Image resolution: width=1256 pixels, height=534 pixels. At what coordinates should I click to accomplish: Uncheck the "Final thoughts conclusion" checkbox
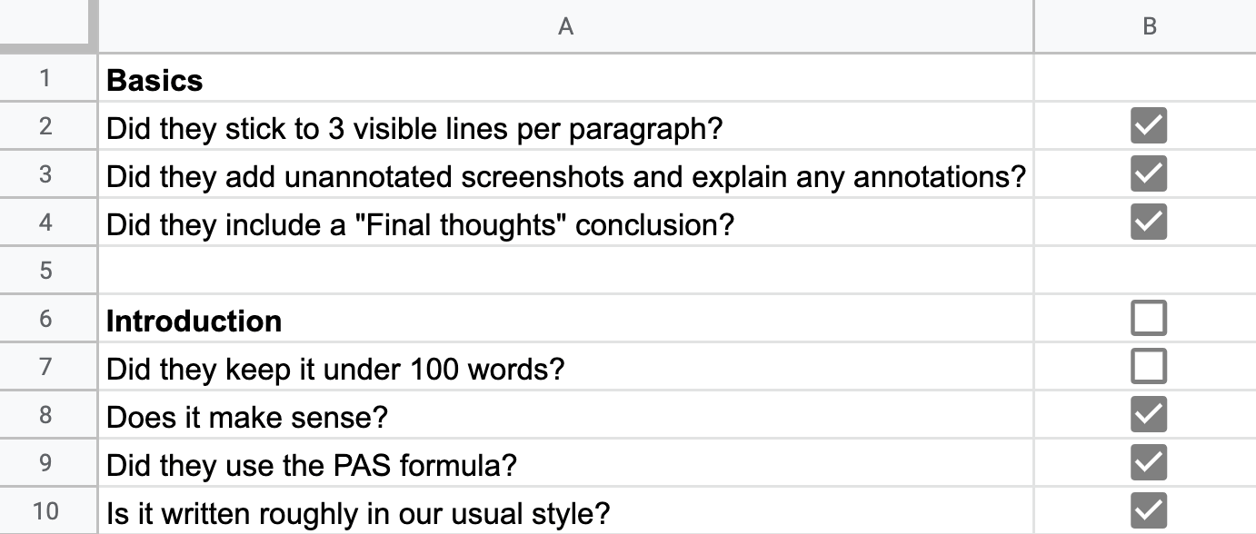pos(1148,222)
